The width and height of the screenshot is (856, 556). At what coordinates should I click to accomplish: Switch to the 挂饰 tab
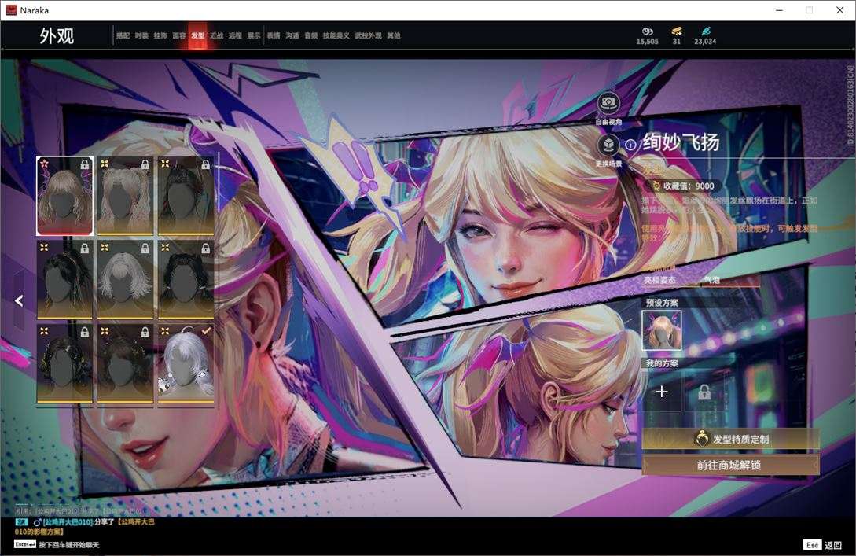coord(160,35)
